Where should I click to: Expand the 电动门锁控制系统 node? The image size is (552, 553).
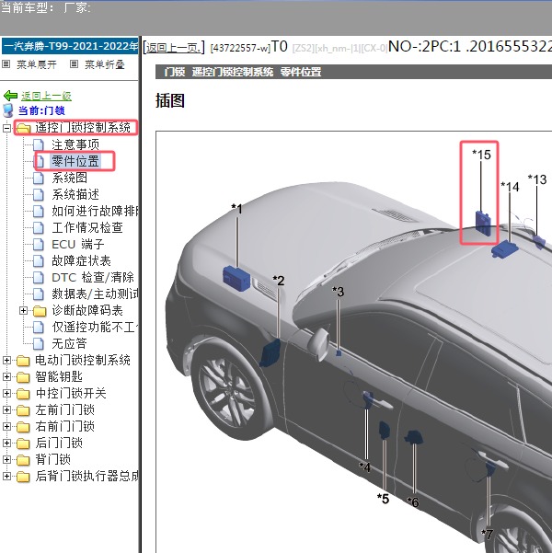pos(6,360)
